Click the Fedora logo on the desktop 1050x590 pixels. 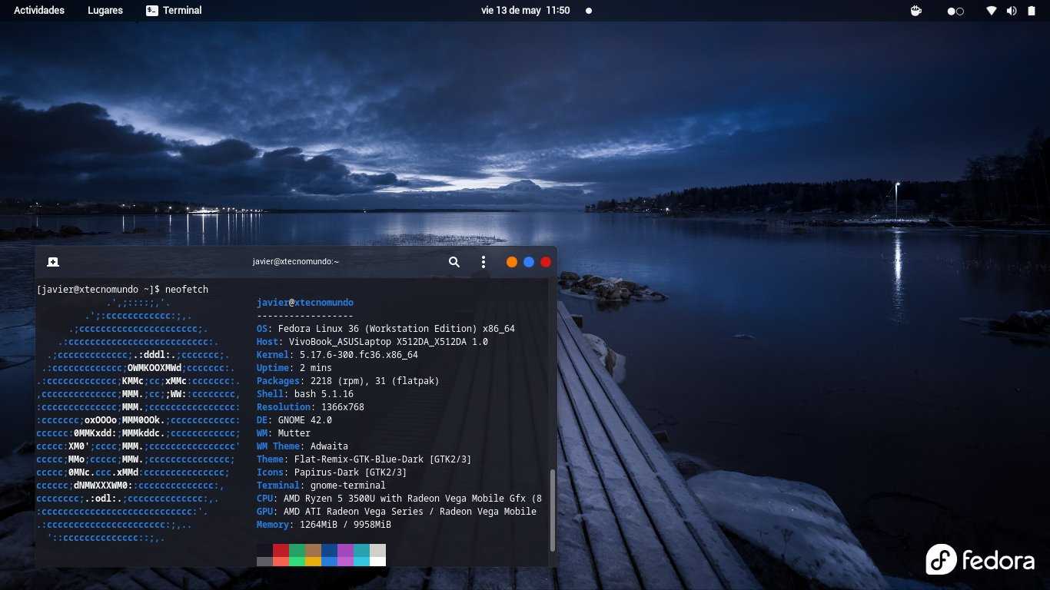pyautogui.click(x=980, y=560)
